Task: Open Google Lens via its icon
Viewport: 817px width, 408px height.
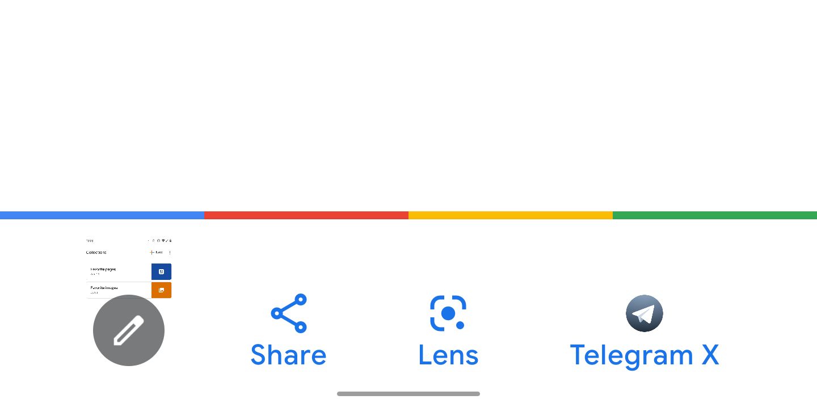Action: pos(448,313)
